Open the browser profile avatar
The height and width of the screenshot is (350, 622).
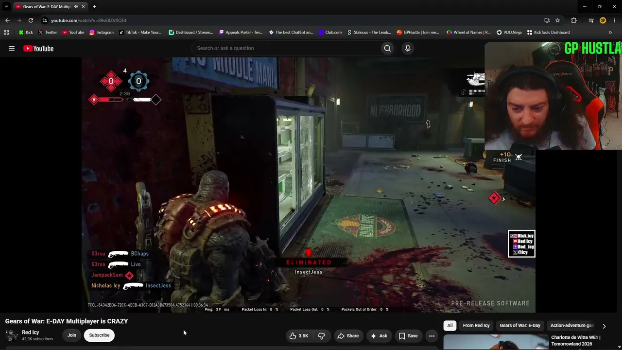[x=603, y=20]
